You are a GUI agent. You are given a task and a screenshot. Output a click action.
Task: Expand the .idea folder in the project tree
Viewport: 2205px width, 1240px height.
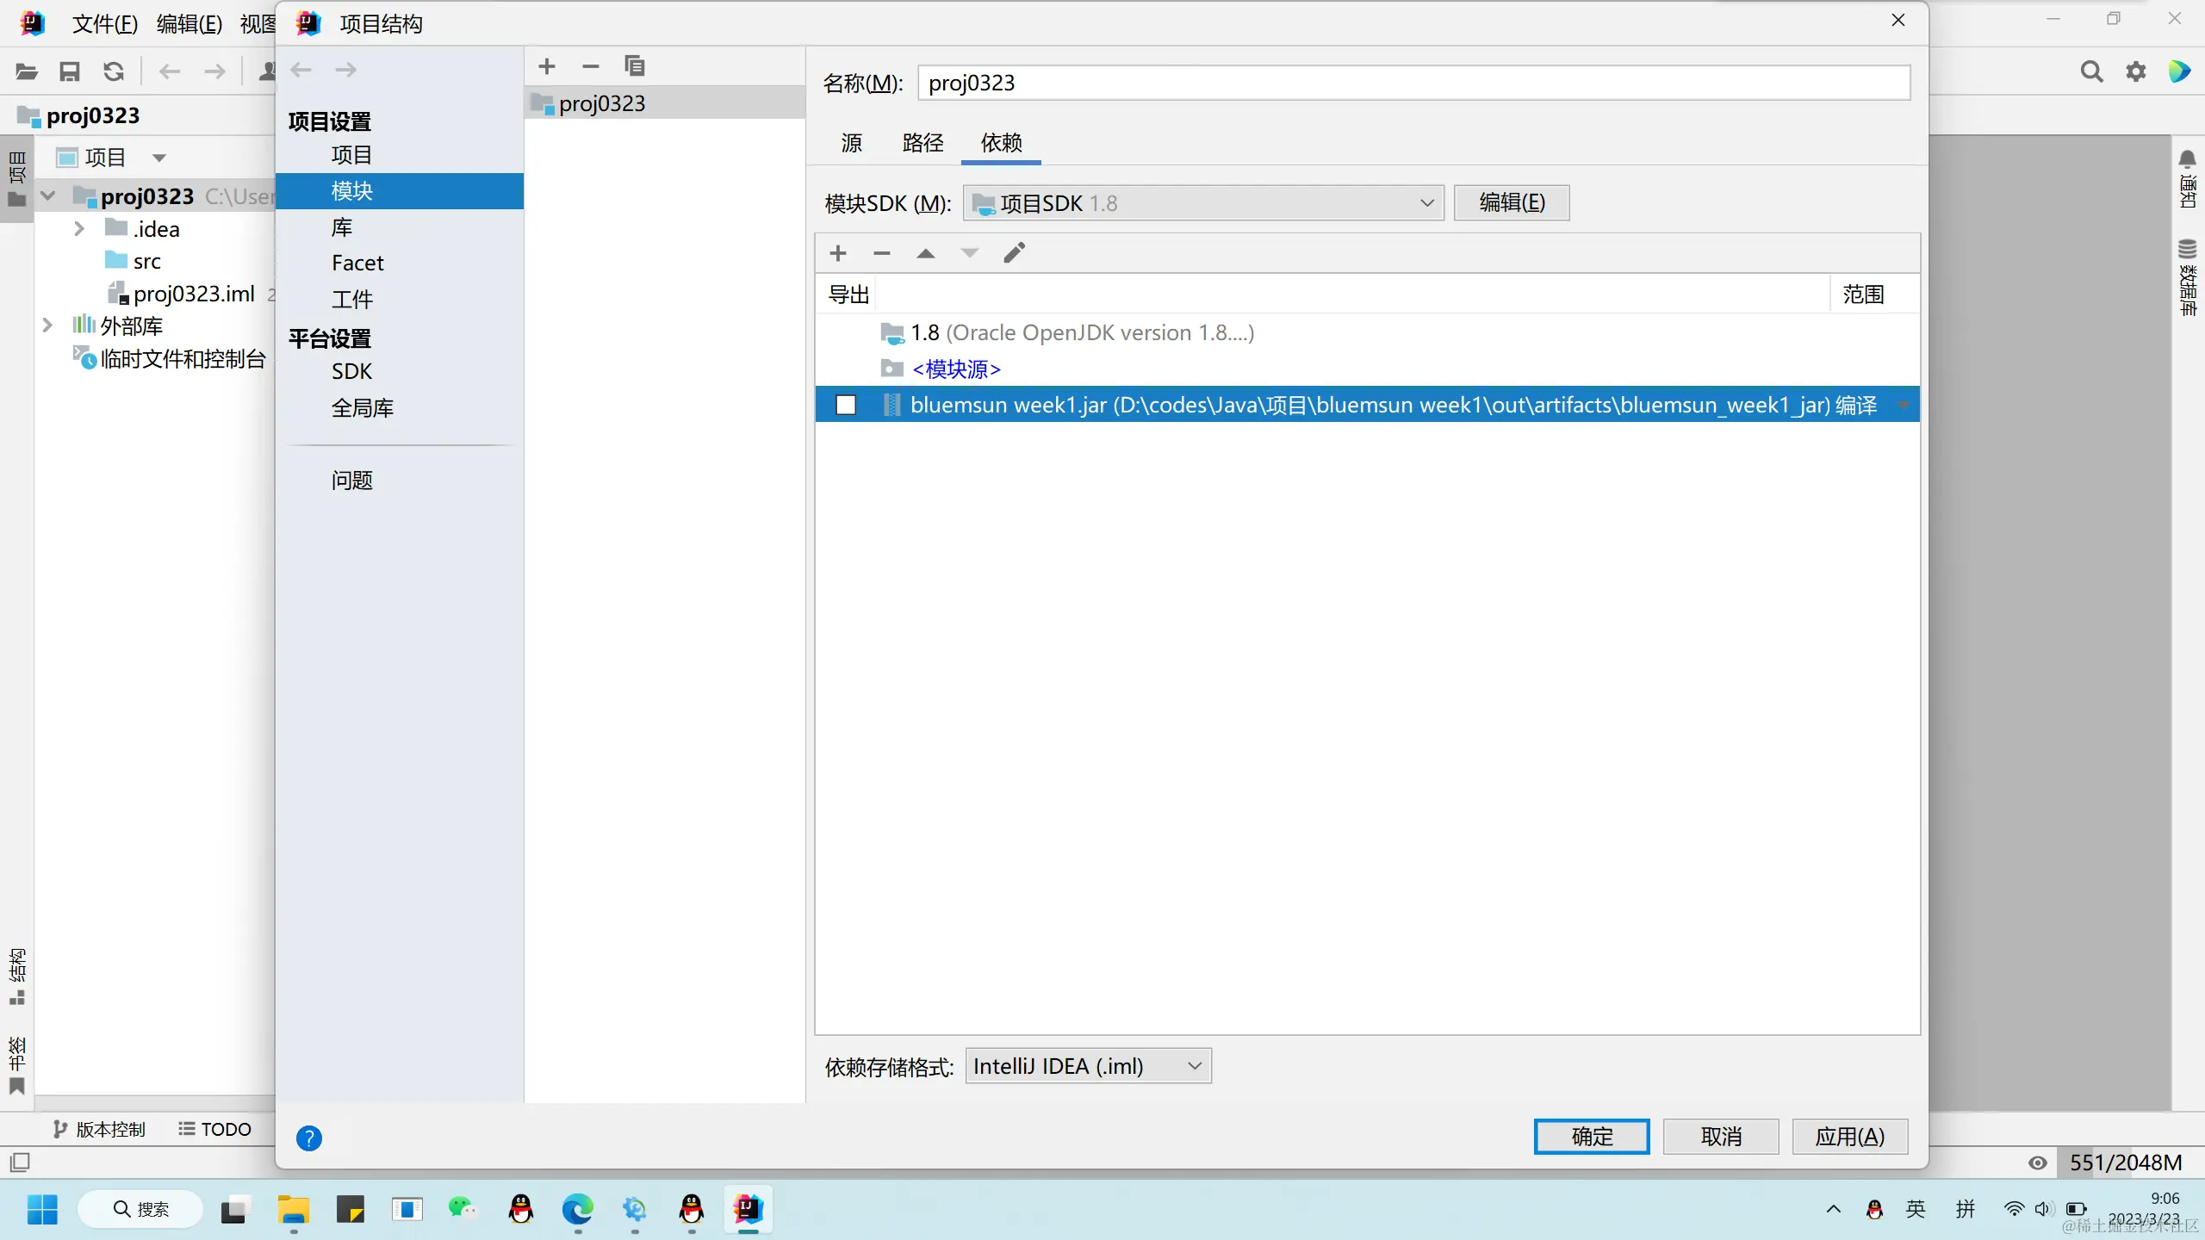(x=79, y=229)
